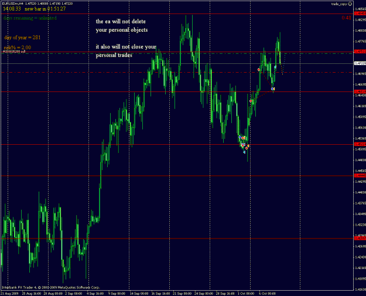
Task: Select the 'risk% = 2.00' label
Action: click(18, 47)
